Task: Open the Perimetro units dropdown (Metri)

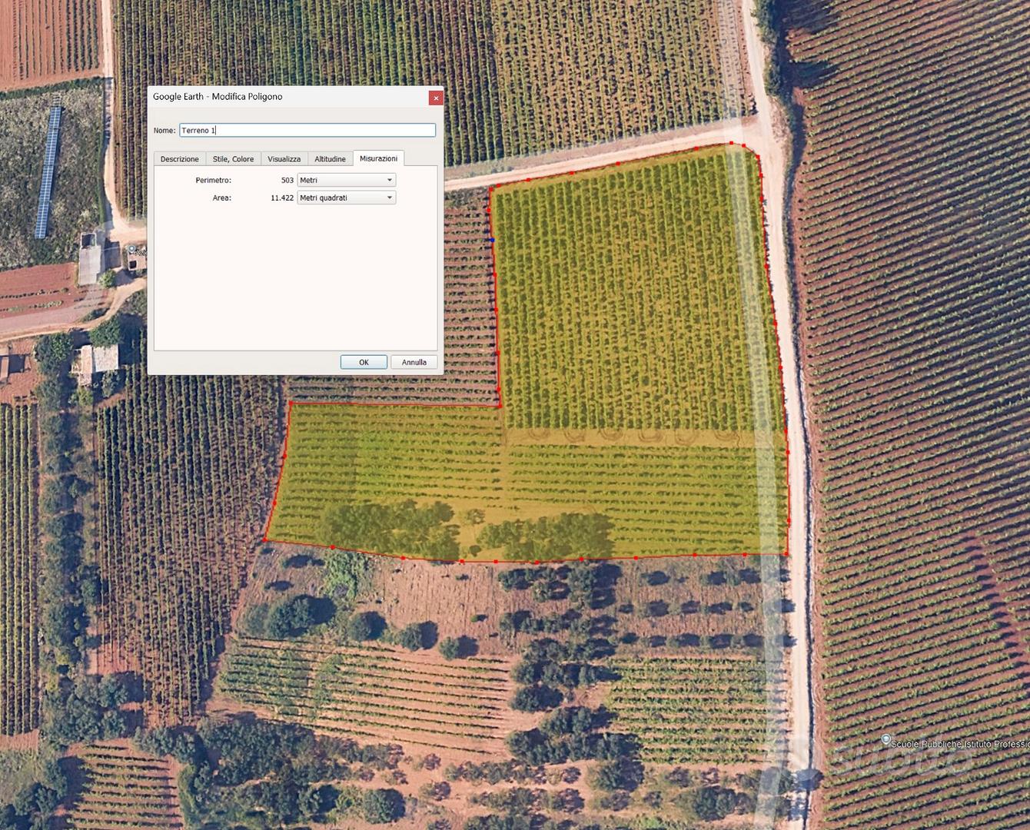Action: click(x=346, y=180)
